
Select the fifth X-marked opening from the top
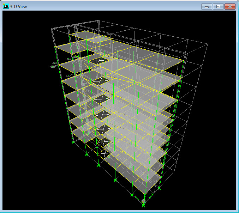pos(103,129)
